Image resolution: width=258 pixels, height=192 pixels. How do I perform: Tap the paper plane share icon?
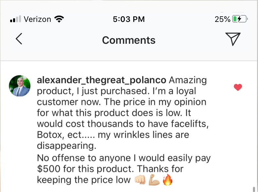click(233, 39)
